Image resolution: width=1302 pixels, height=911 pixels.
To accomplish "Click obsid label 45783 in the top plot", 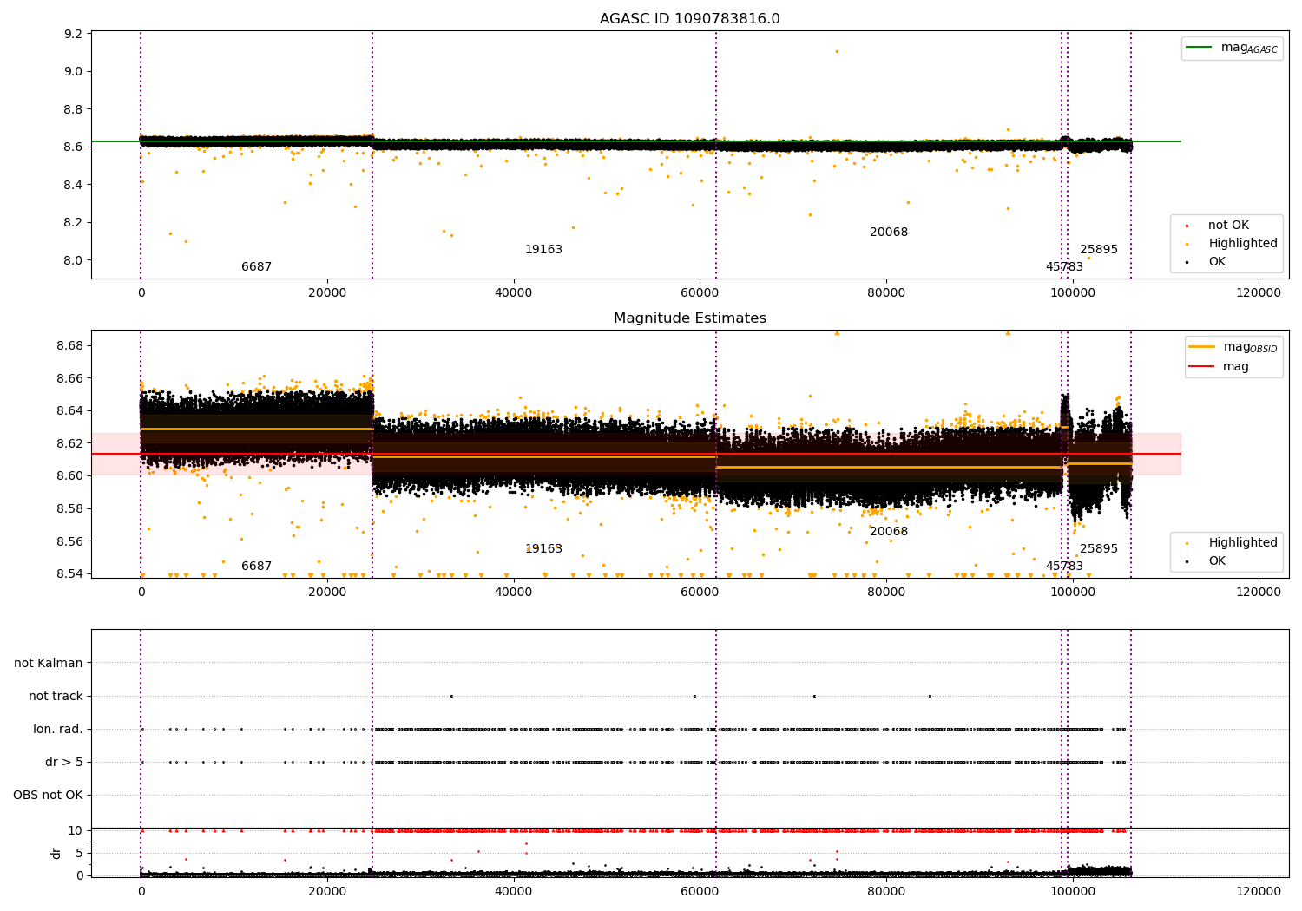I will [x=1064, y=267].
